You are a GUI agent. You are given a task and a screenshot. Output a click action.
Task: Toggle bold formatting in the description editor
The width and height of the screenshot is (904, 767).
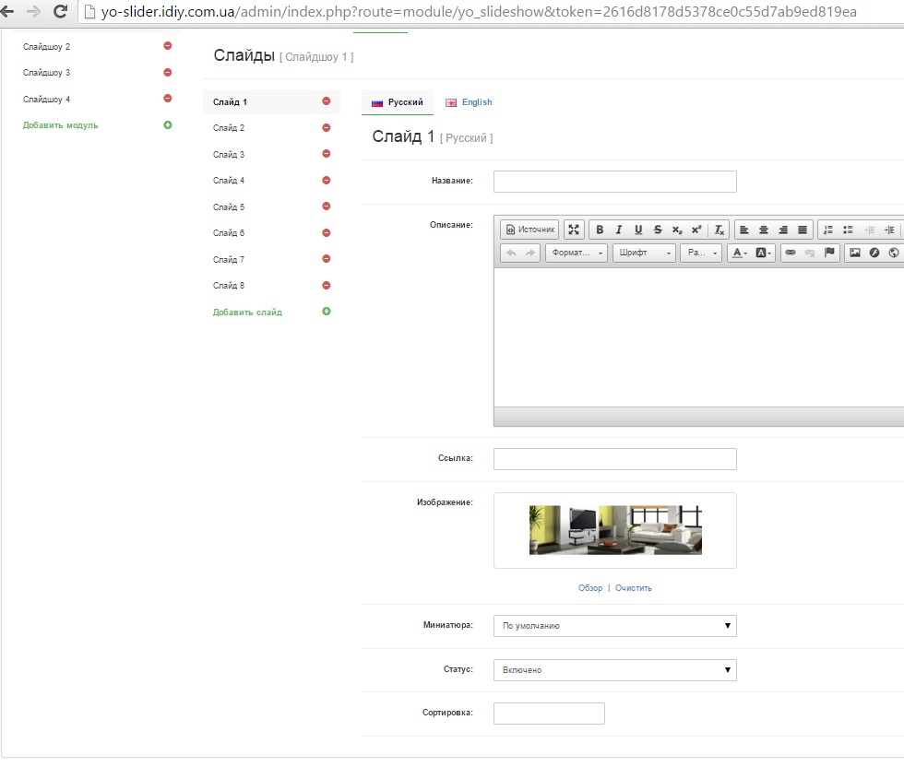tap(600, 230)
